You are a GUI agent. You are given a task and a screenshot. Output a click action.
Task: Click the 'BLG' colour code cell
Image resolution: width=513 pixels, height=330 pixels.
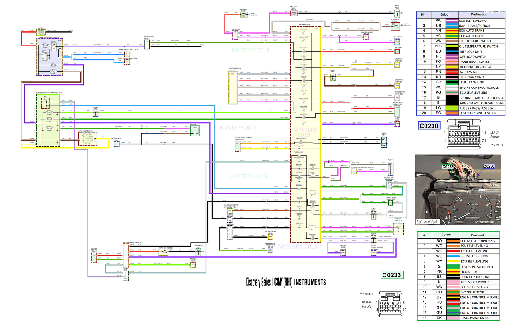point(438,46)
